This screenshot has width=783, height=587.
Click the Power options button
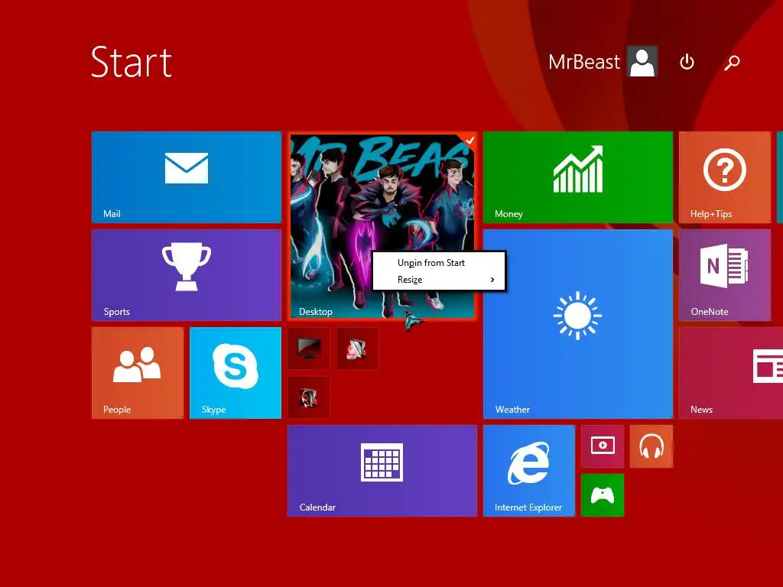point(687,62)
